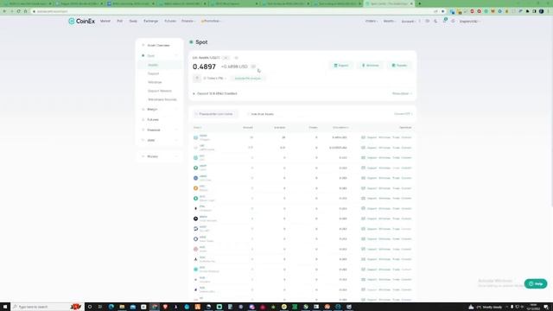Click the green Help chat button
553x311 pixels.
(536, 283)
